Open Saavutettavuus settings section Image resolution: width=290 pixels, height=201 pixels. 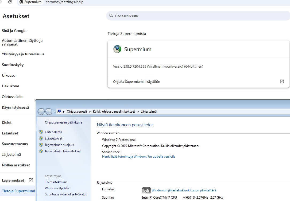pos(15,144)
